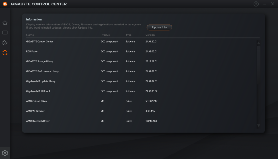This screenshot has width=278, height=159.
Task: Select the Gigabyte MB RGB tool row
Action: tap(38, 91)
